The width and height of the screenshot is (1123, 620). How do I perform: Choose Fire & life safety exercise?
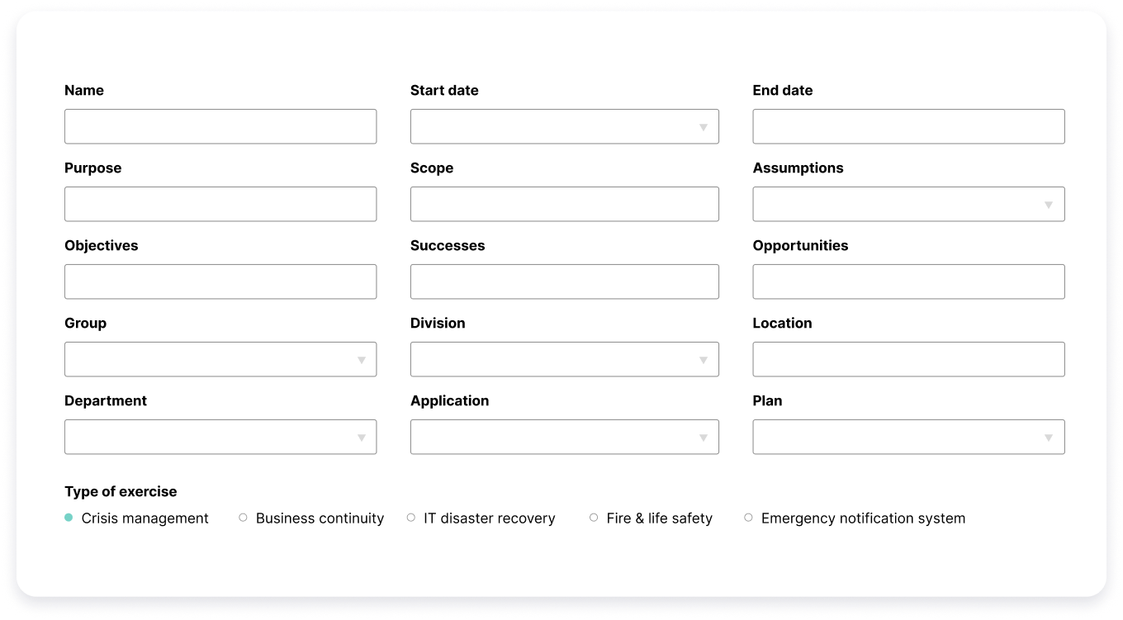click(x=594, y=518)
